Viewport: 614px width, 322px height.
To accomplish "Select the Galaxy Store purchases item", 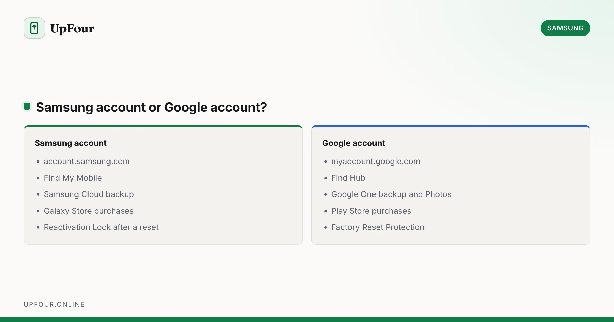I will click(89, 211).
